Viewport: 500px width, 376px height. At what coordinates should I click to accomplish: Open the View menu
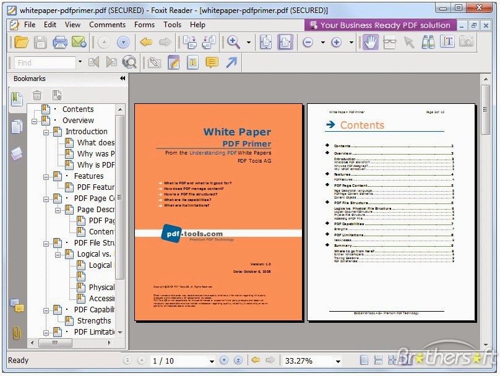click(72, 25)
